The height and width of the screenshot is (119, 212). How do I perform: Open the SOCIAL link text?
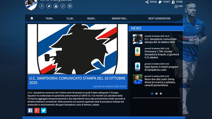pos(153,2)
